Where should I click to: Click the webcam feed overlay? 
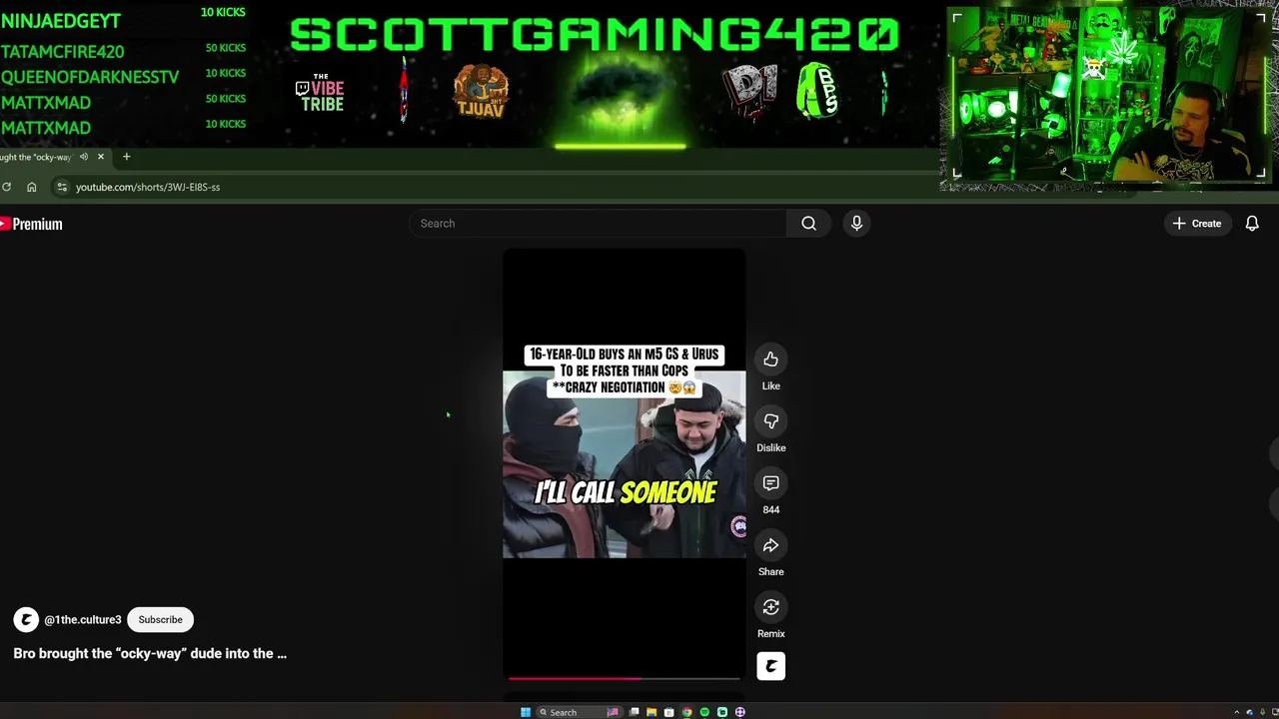click(x=1108, y=96)
